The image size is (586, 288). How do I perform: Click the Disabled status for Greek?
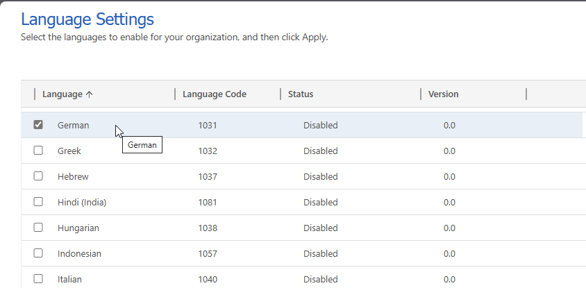320,151
